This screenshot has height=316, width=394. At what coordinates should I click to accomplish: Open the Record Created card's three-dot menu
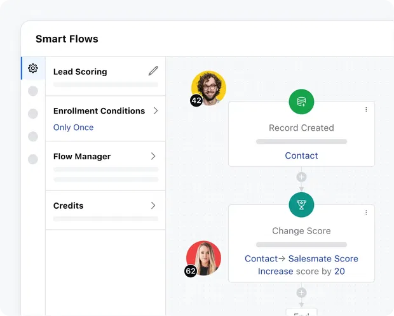click(x=366, y=109)
